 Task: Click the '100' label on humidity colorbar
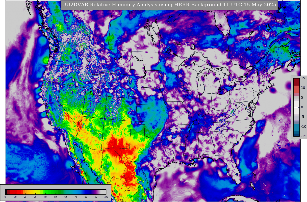106,197
